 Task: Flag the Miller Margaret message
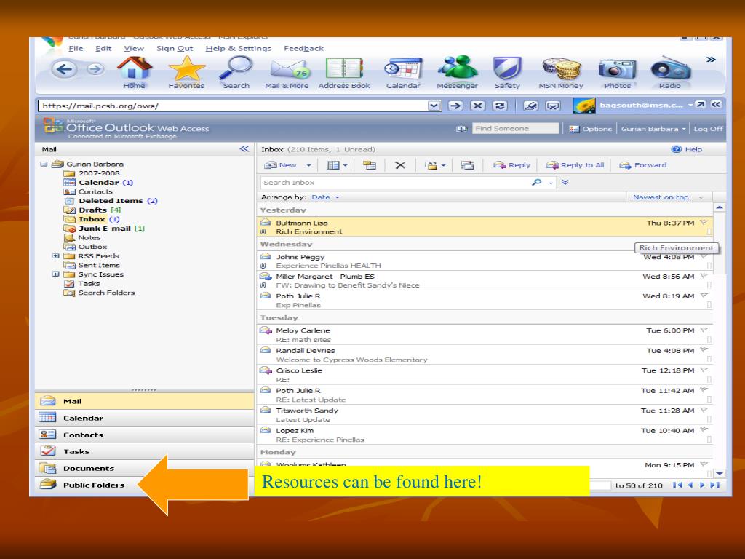click(x=704, y=276)
